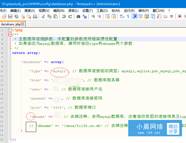Toggle the Indent Guide toolbar button
186x143 pixels.
(134, 17)
